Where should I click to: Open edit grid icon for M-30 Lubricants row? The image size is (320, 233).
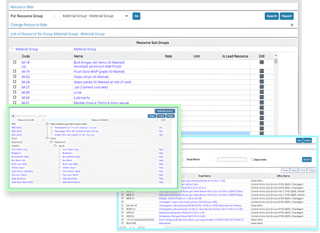(x=261, y=97)
